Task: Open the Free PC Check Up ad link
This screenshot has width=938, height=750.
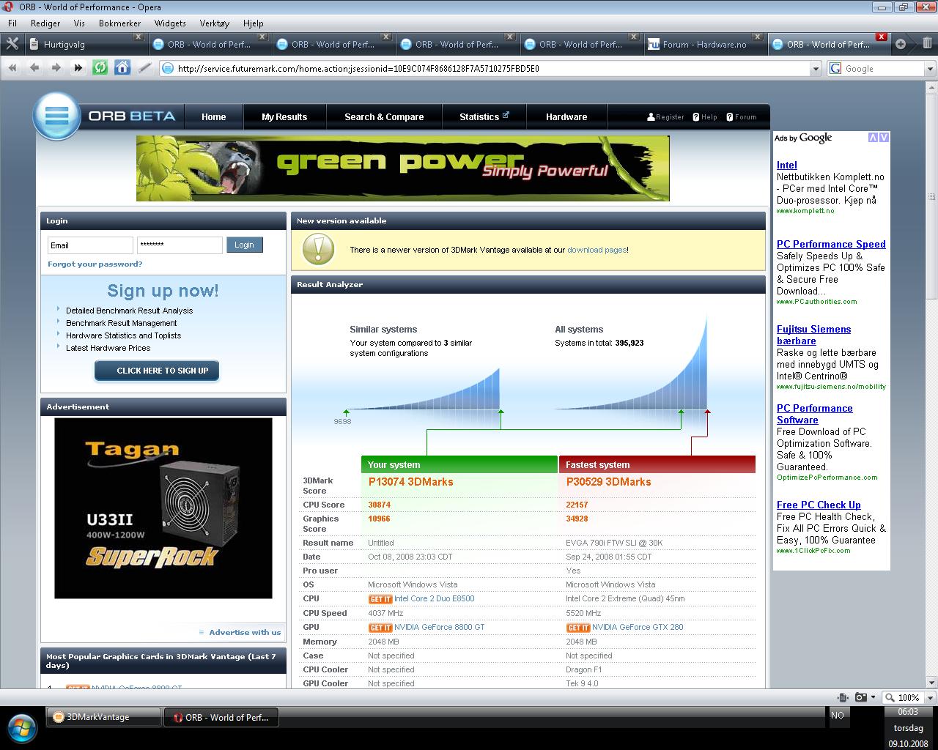Action: point(819,505)
